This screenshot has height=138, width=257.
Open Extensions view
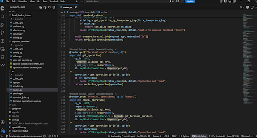point(3,41)
